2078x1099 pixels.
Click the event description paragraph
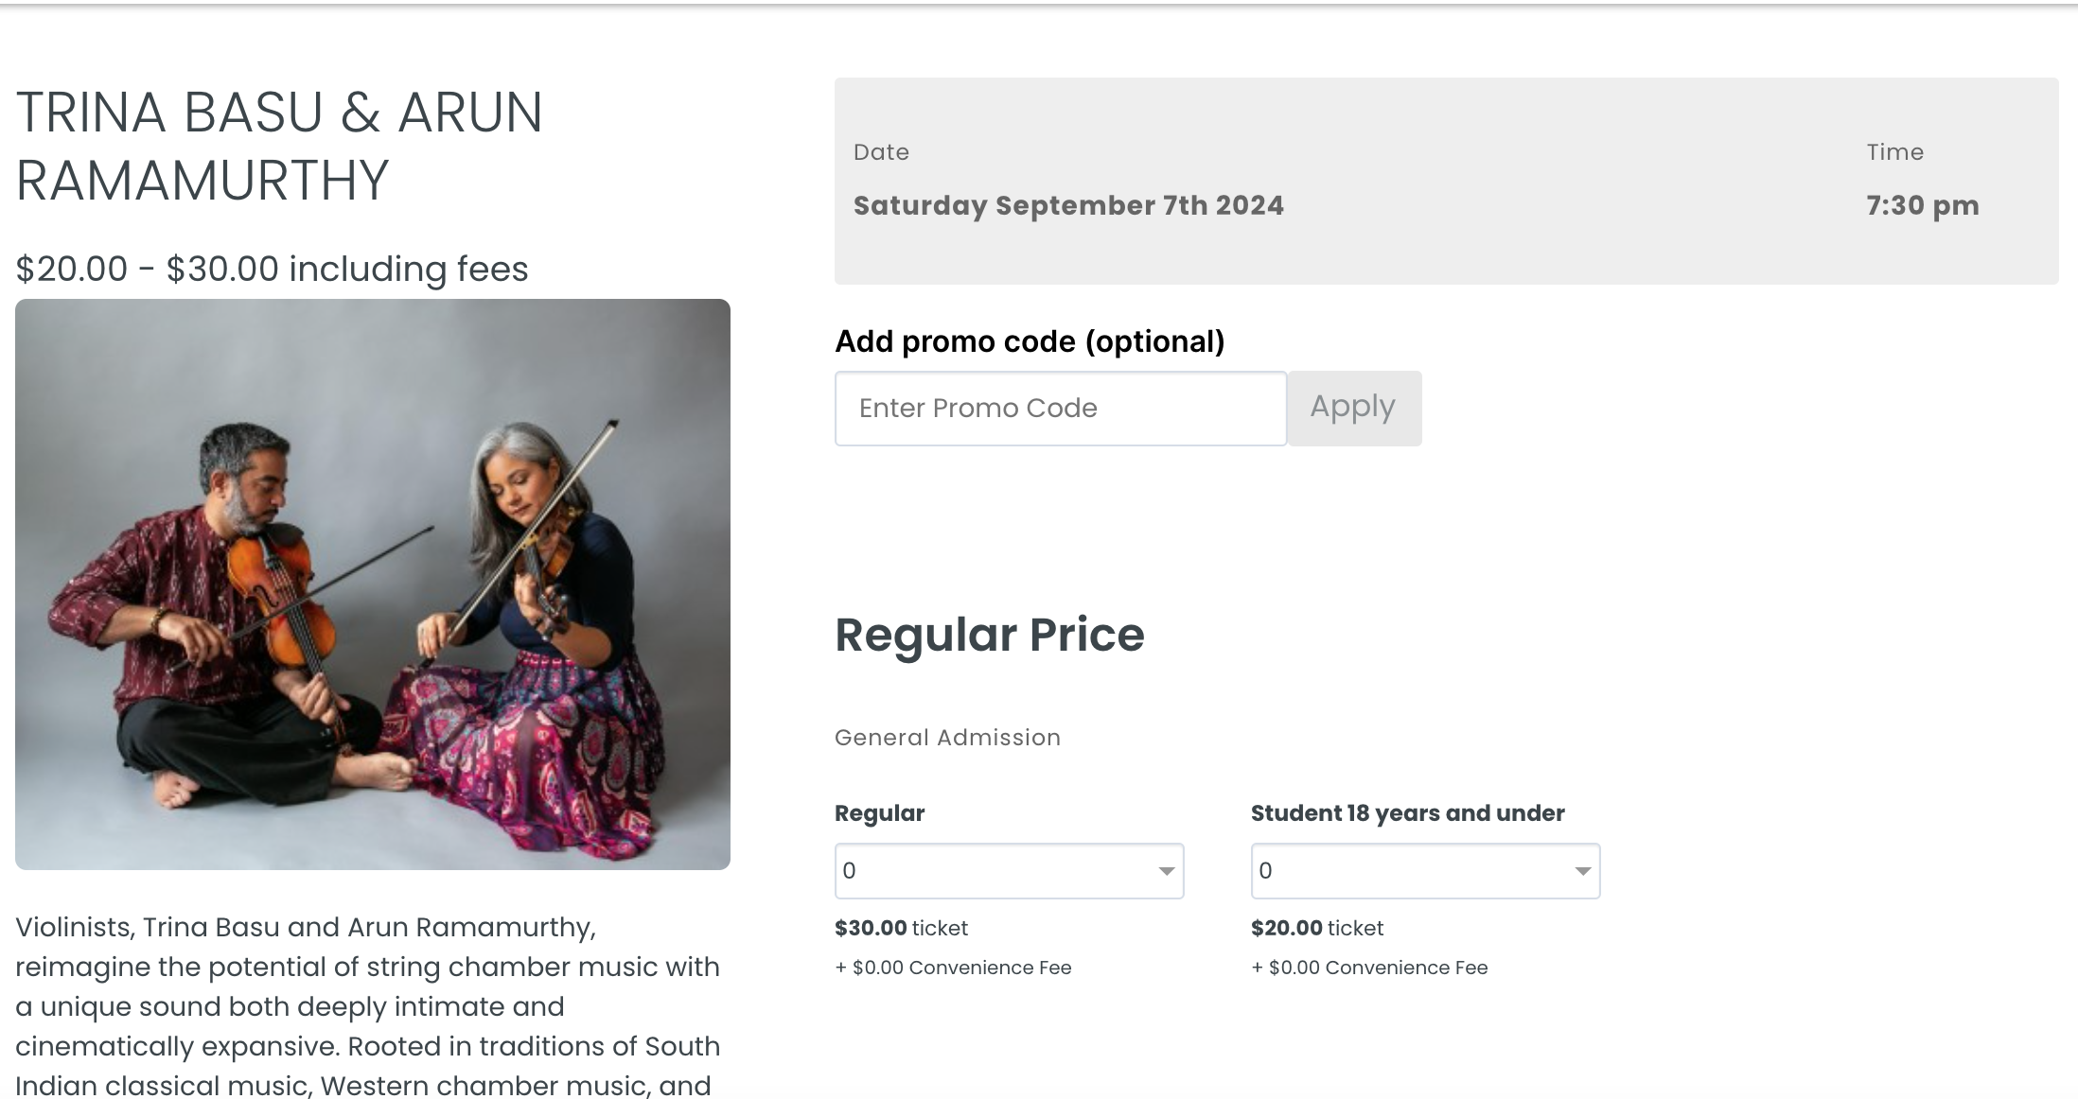pos(369,1005)
